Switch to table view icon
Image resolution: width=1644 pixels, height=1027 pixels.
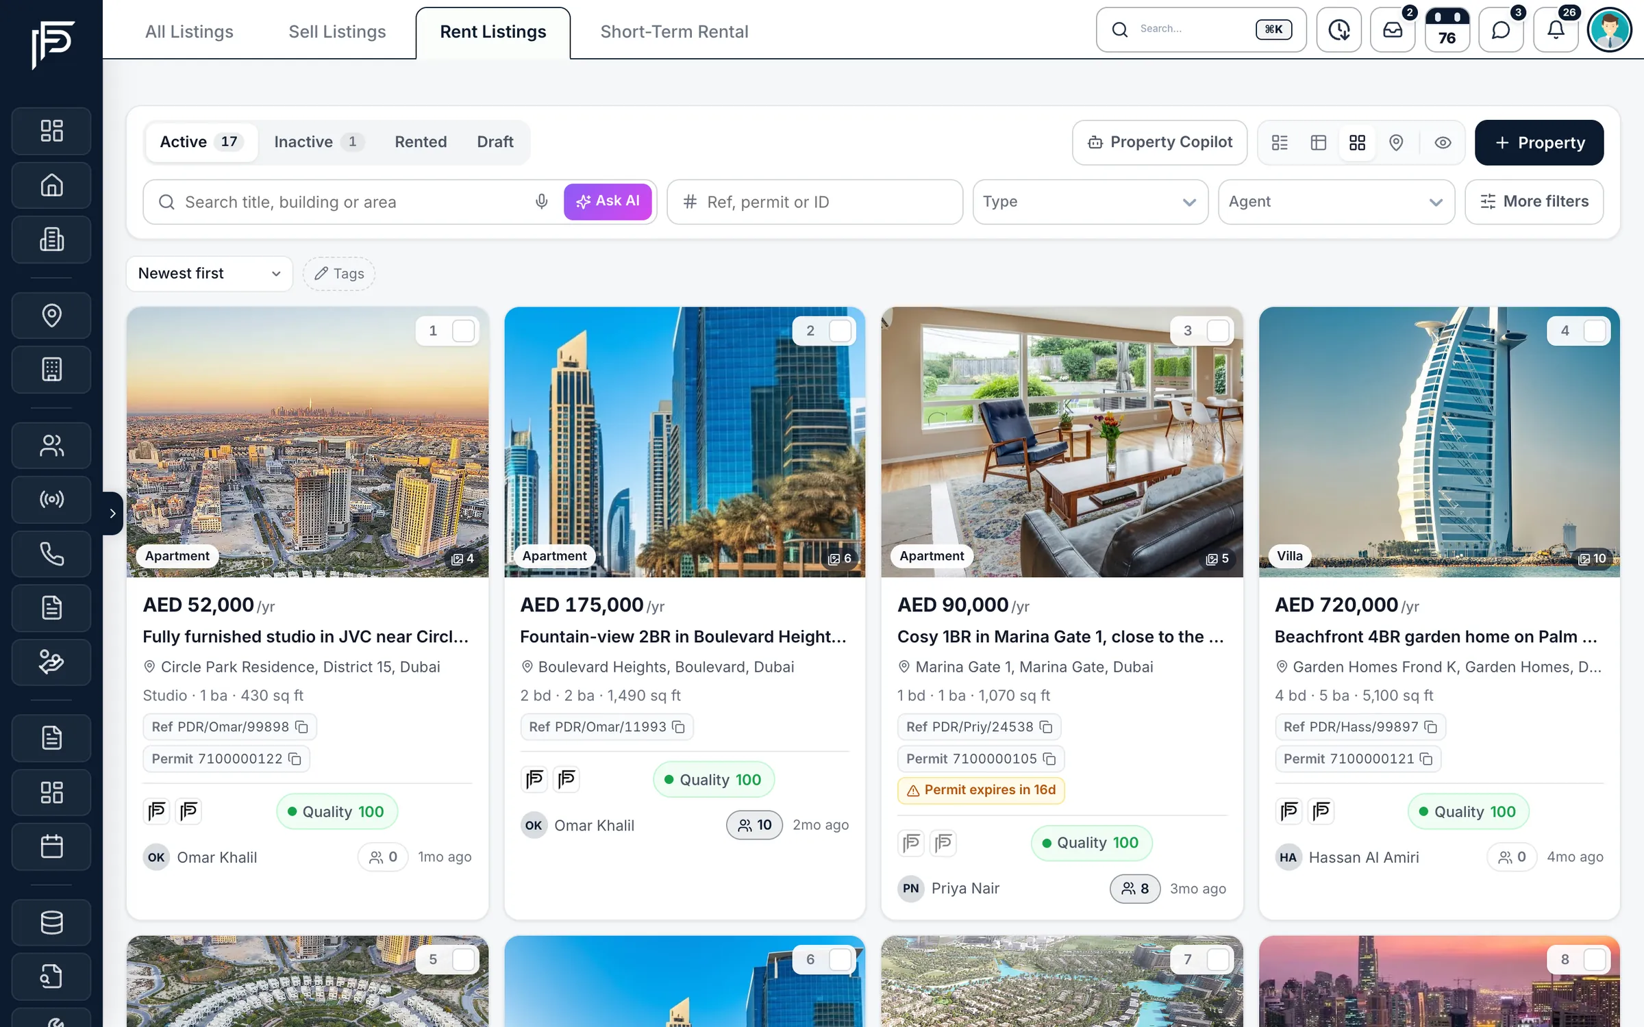pos(1319,142)
